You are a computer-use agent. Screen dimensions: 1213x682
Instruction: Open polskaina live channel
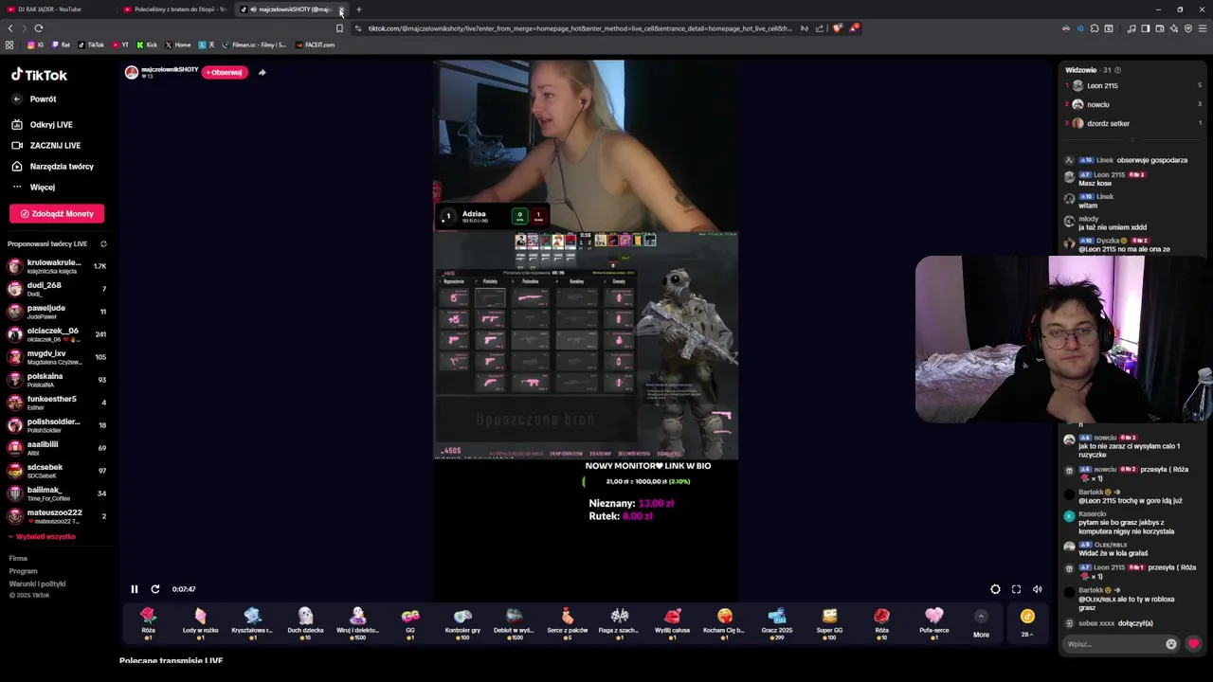57,380
